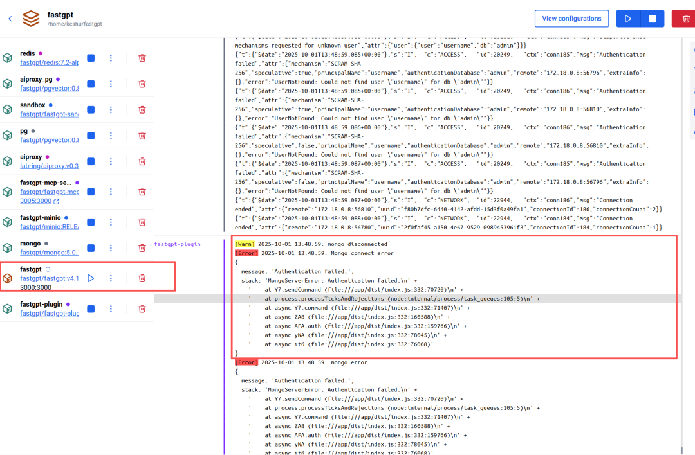
Task: Click the fastgpt-plugin log source label
Action: 178,244
